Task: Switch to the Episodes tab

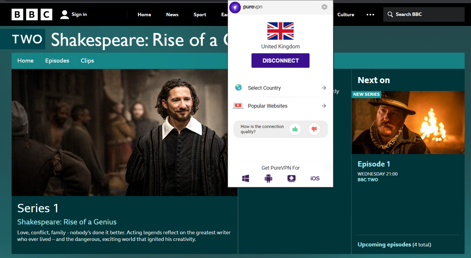Action: click(x=57, y=61)
